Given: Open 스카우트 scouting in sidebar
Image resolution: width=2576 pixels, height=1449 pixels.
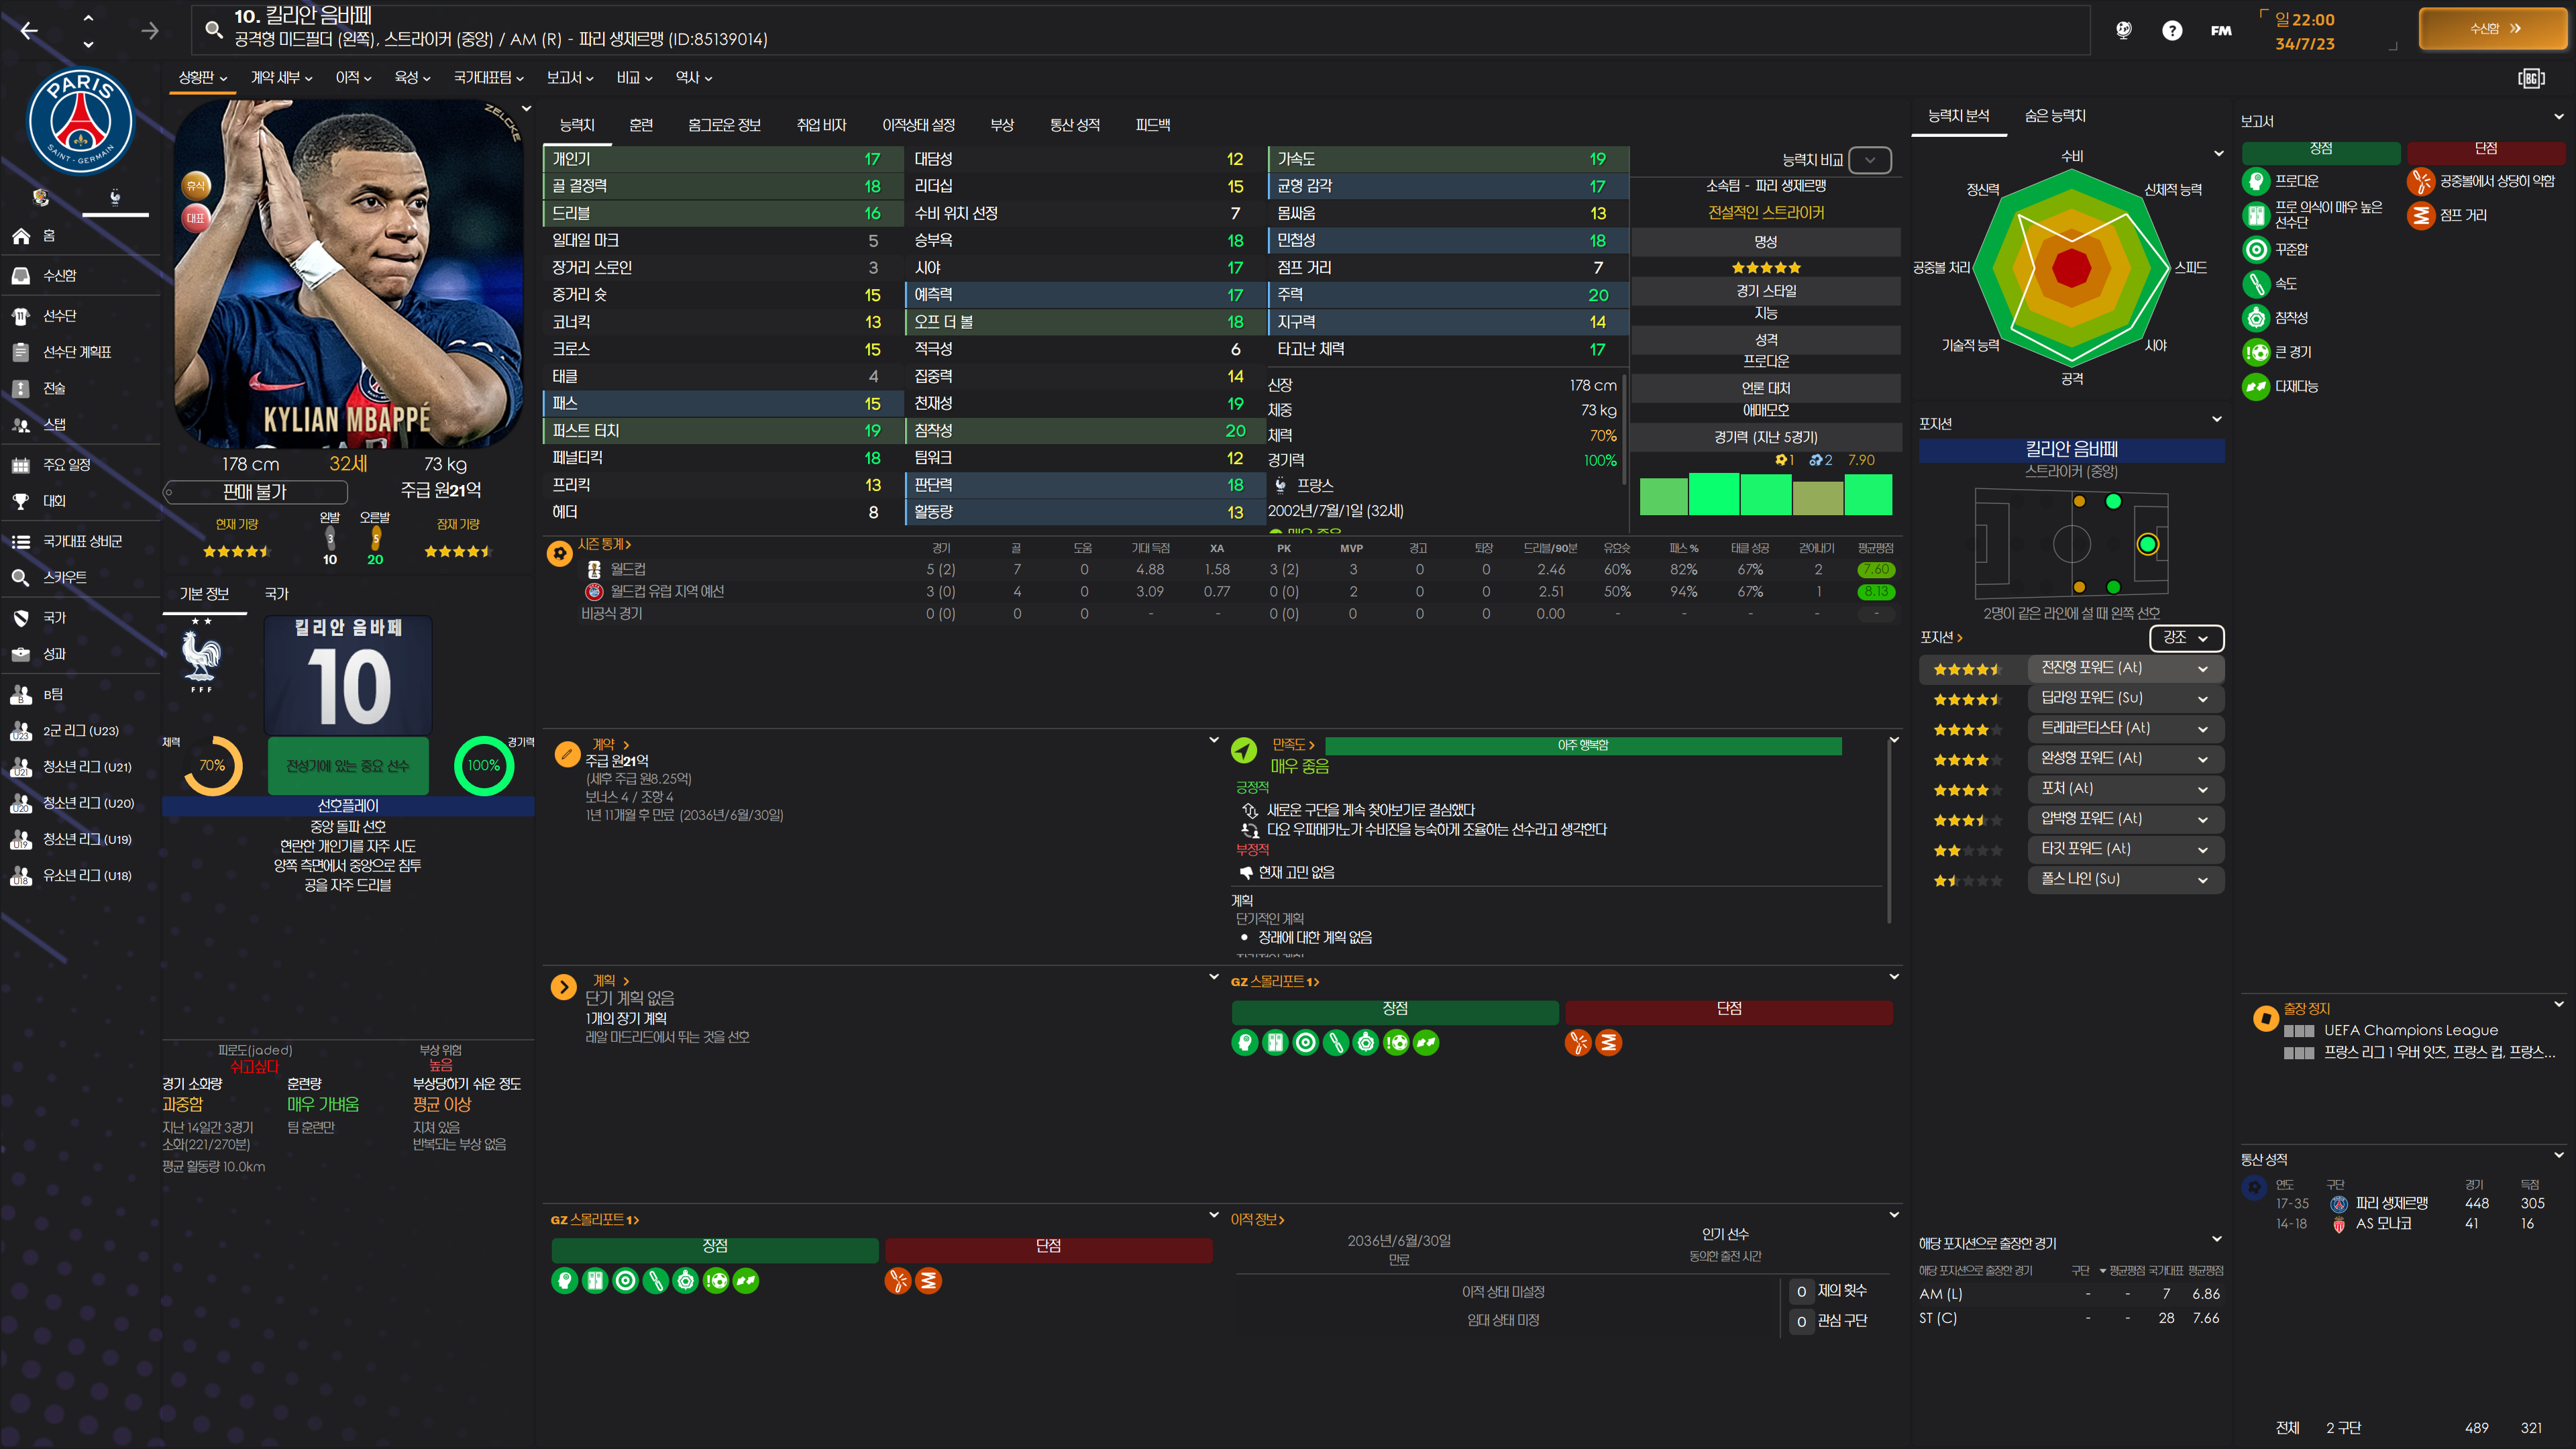Looking at the screenshot, I should click(x=80, y=577).
